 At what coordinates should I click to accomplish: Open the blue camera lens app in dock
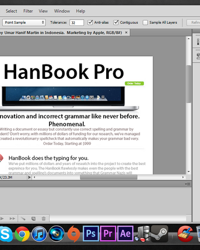[57, 234]
